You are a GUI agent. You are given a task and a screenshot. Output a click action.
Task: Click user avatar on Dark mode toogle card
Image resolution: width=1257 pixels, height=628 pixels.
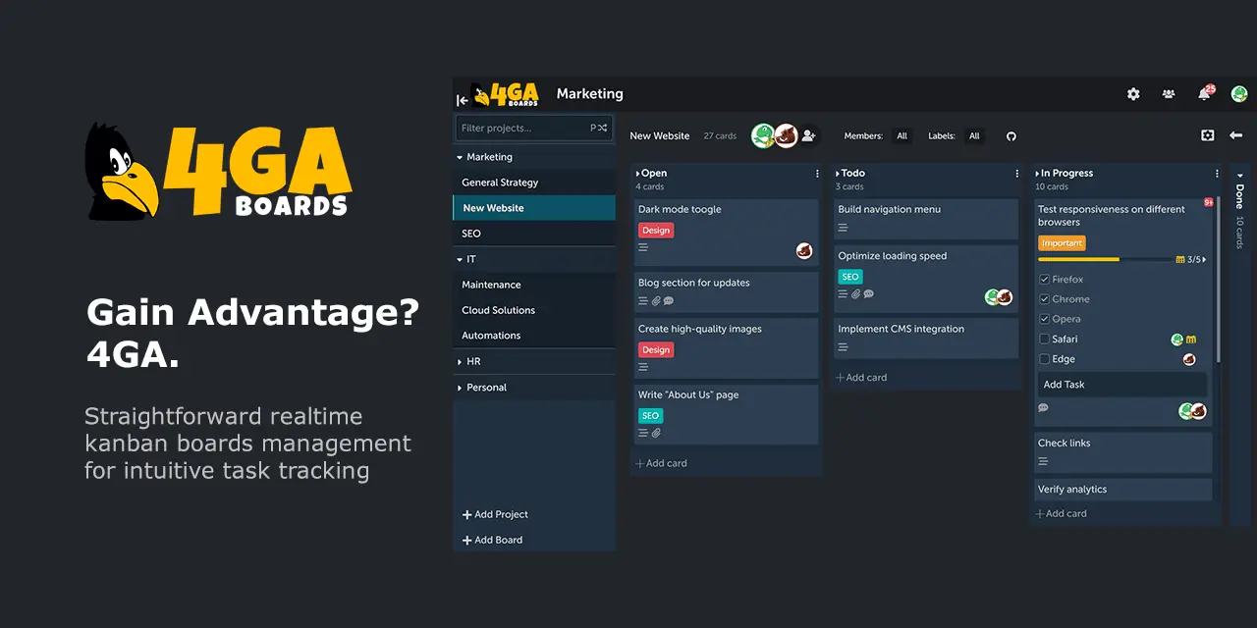tap(804, 251)
